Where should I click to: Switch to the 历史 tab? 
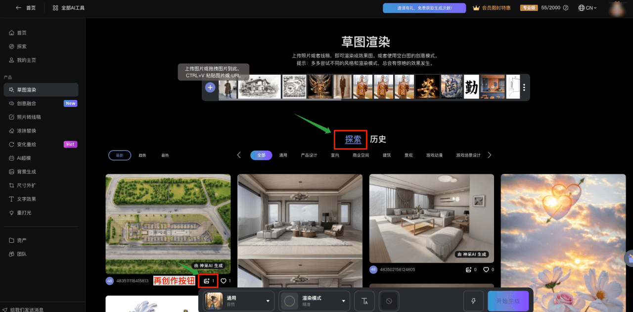click(378, 140)
